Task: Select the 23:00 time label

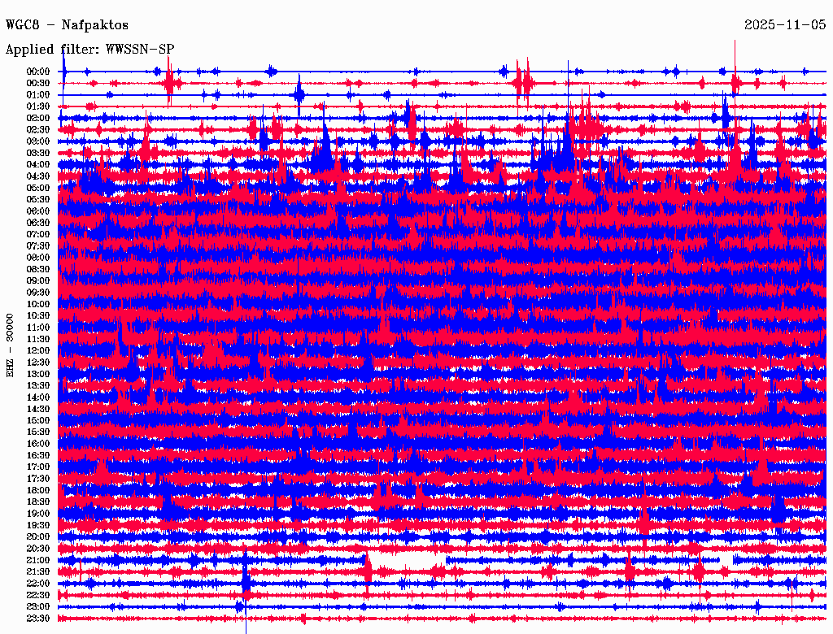Action: pos(38,607)
